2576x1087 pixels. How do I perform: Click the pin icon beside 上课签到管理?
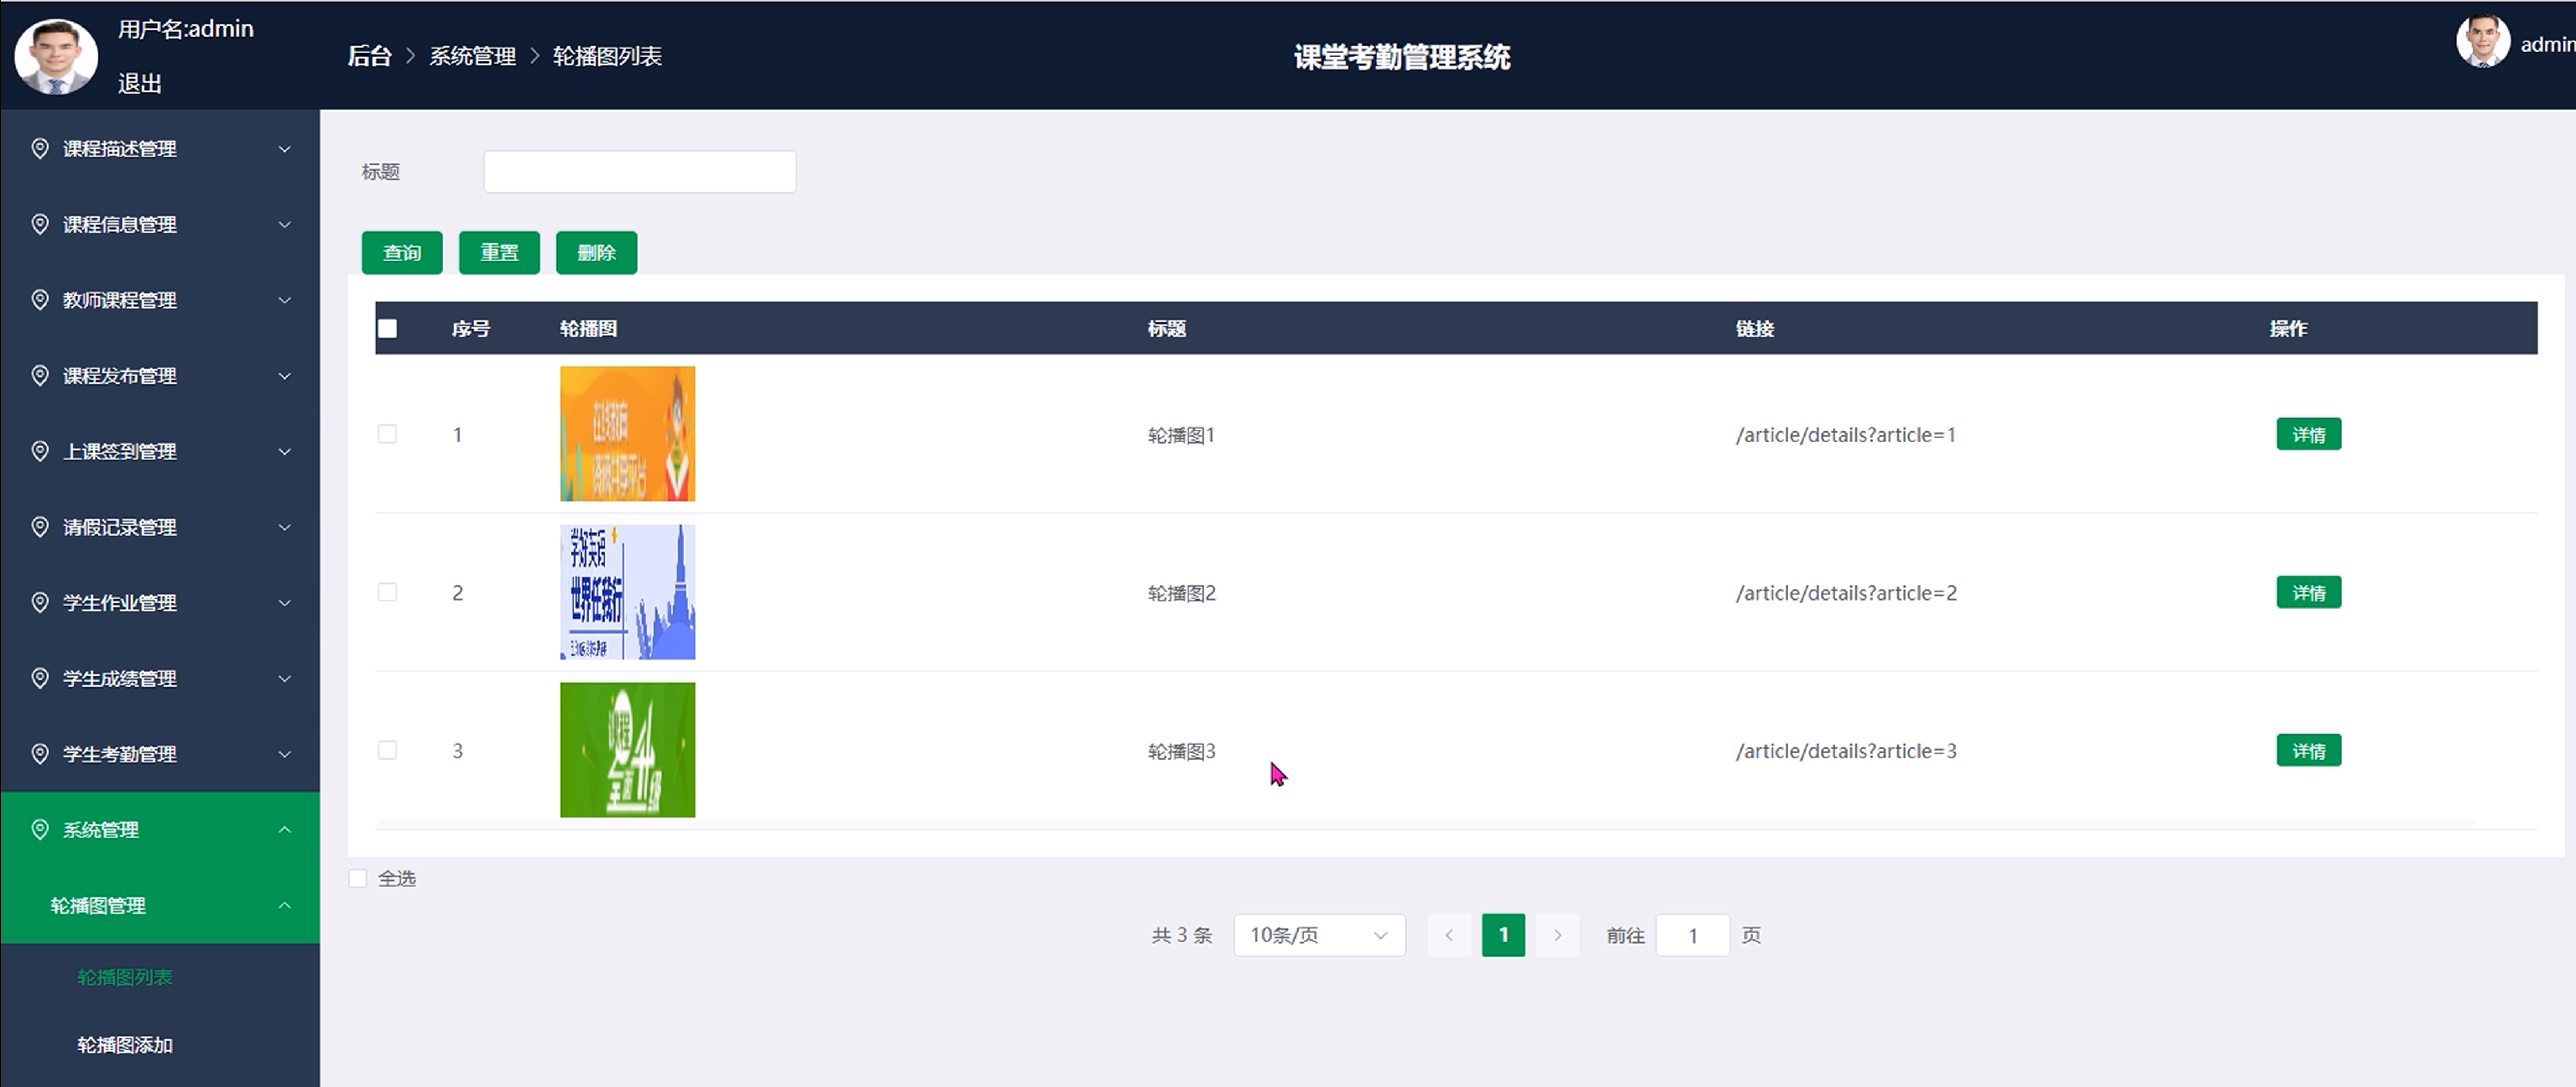tap(40, 451)
